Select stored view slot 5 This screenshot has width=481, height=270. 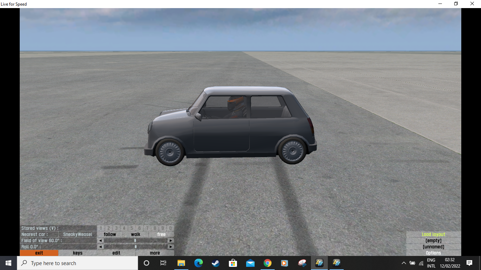point(132,228)
